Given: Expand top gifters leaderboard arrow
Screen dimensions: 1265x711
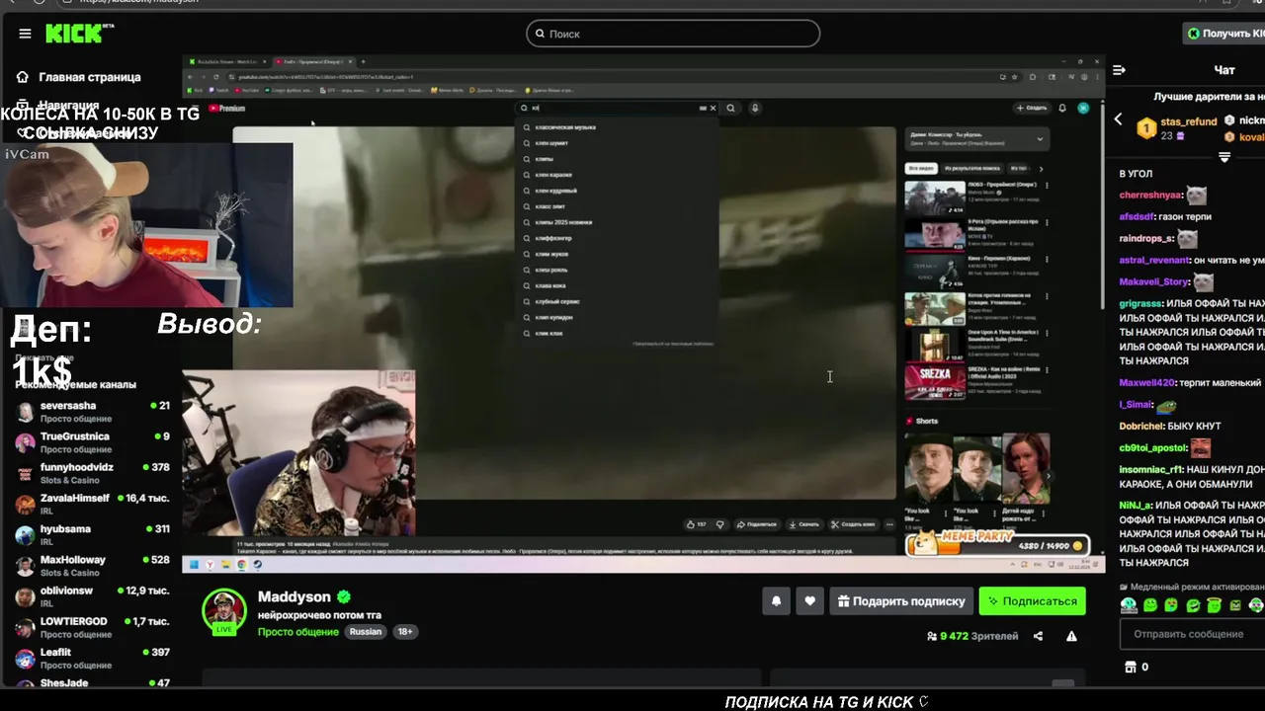Looking at the screenshot, I should tap(1224, 157).
